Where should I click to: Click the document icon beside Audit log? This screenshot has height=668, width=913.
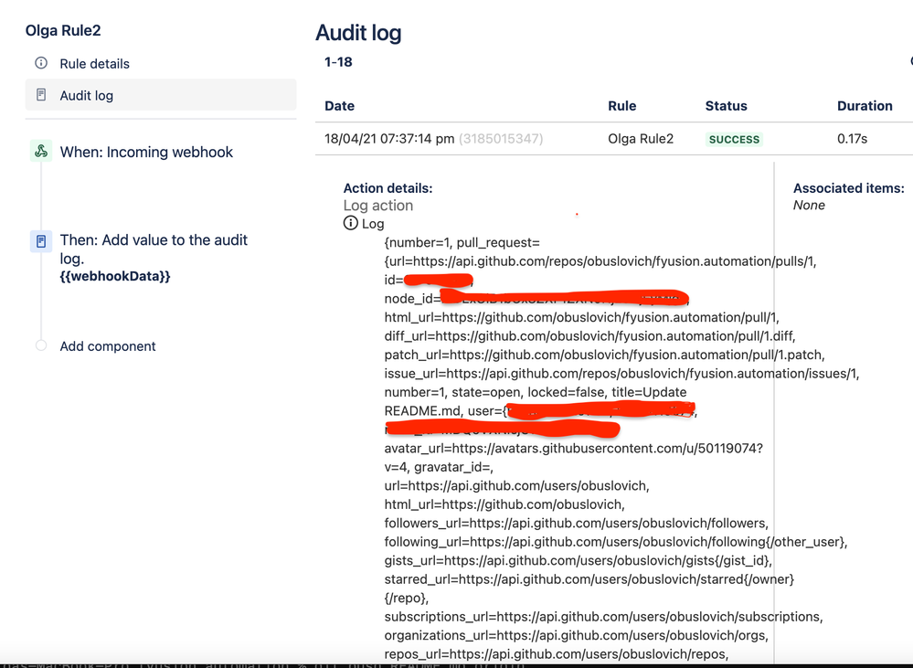click(x=41, y=94)
